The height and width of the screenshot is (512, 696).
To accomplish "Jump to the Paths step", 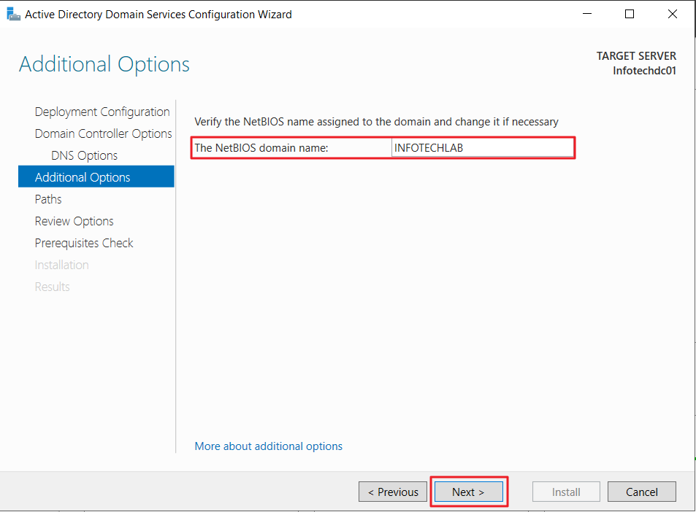I will pyautogui.click(x=48, y=199).
